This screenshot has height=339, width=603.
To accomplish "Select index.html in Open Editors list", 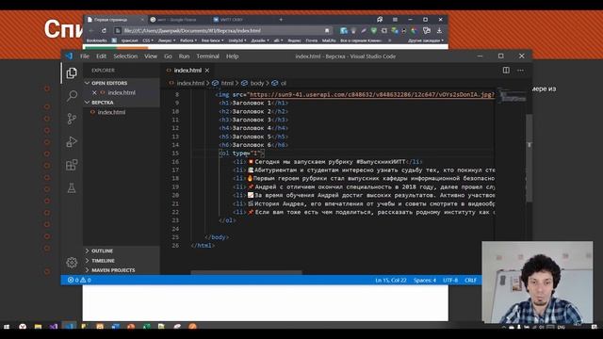I will 122,92.
